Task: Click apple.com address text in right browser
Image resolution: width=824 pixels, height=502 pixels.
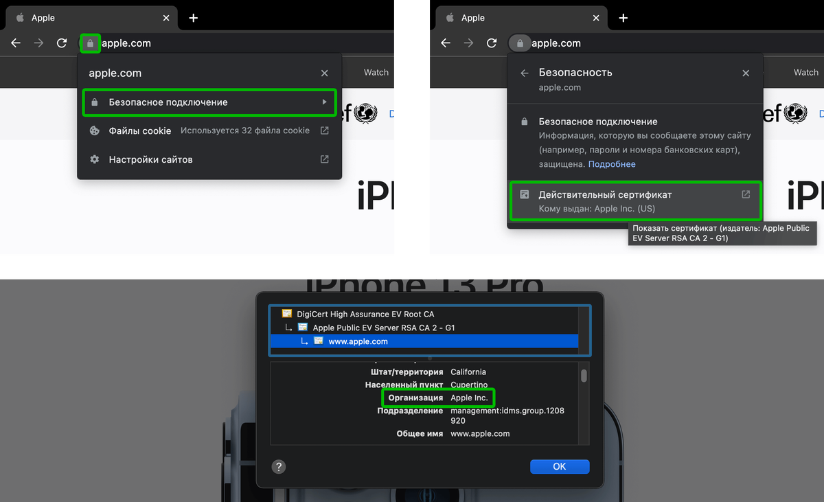Action: [556, 43]
